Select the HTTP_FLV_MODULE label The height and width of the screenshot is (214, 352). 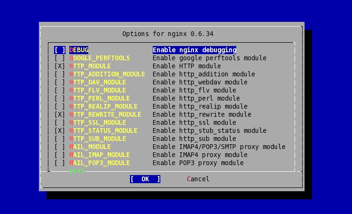[98, 90]
